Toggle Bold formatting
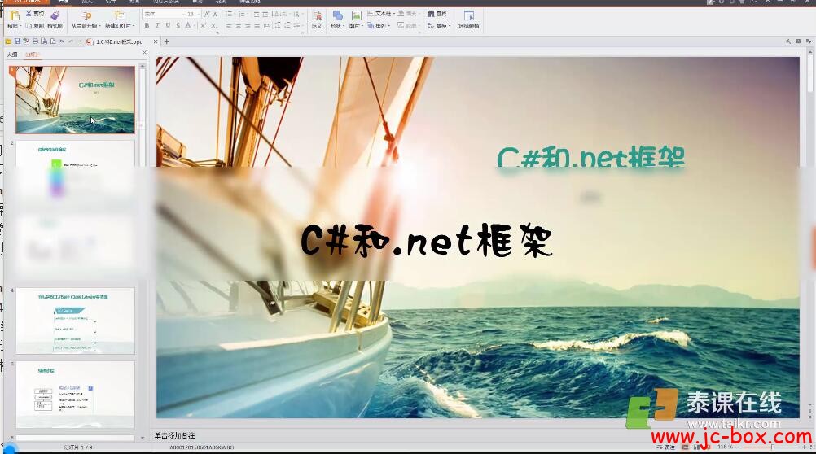816x454 pixels. 147,26
